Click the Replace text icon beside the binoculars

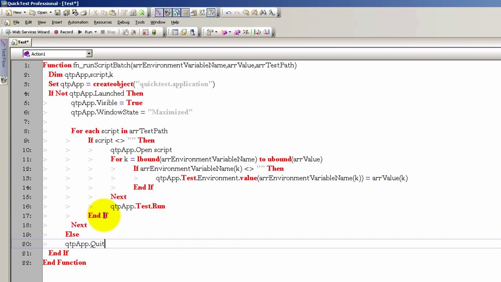pyautogui.click(x=272, y=13)
